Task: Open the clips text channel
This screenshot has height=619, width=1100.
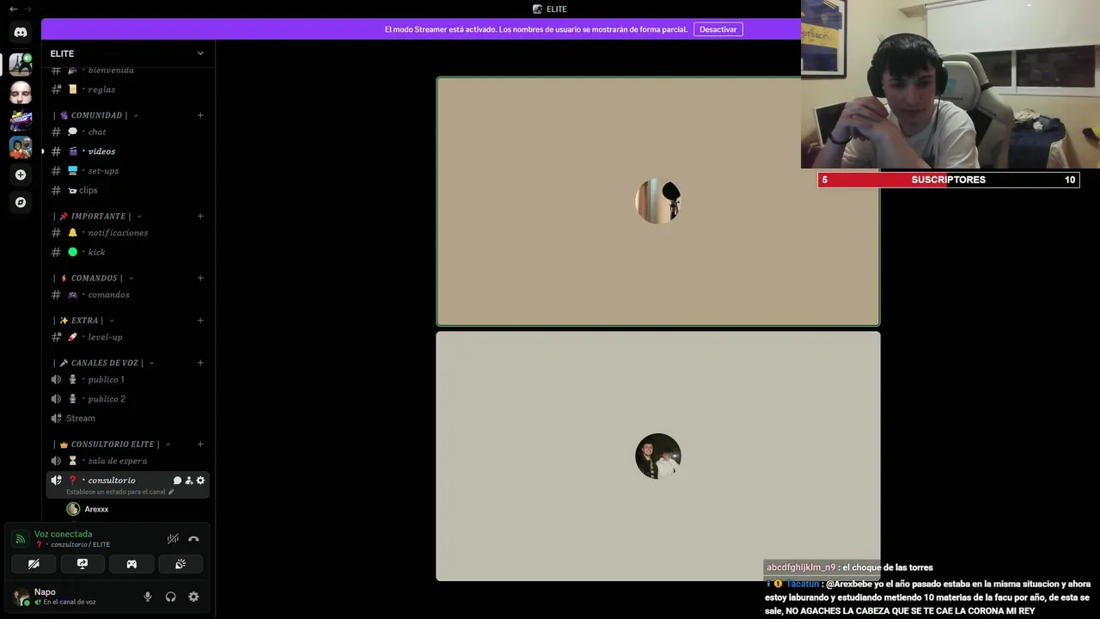Action: coord(127,190)
